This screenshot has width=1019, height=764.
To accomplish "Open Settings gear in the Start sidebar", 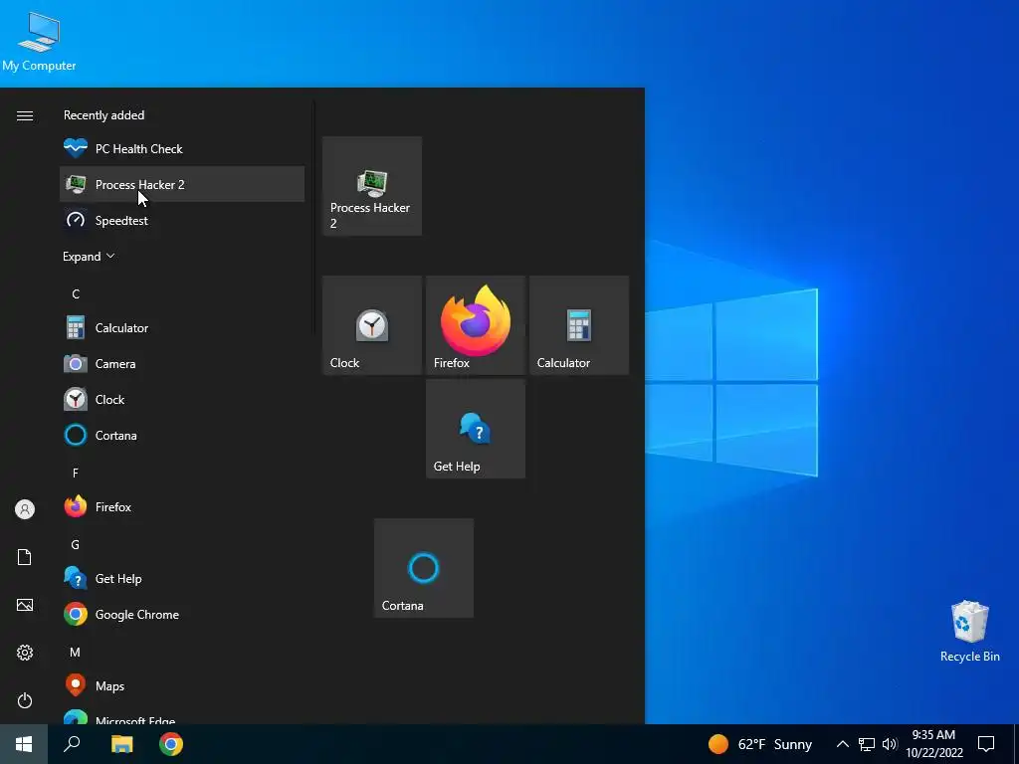I will pyautogui.click(x=25, y=653).
